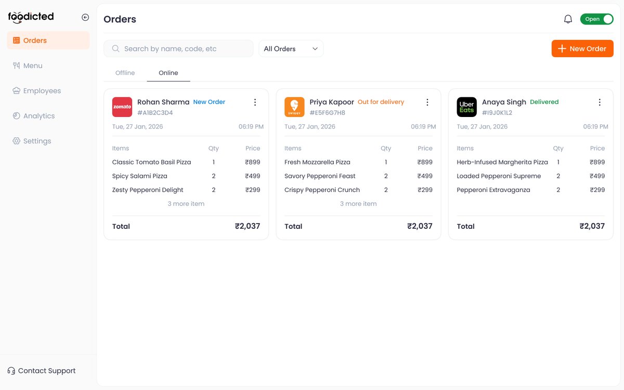This screenshot has height=390, width=624.
Task: Select Herb-Infused Margherita Pizza item
Action: tap(502, 162)
